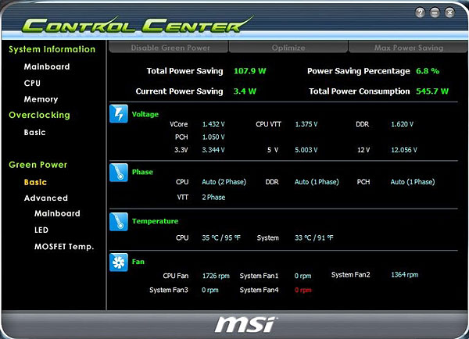Click the PCH voltage value 1.050 V
The image size is (469, 339).
[x=213, y=137]
